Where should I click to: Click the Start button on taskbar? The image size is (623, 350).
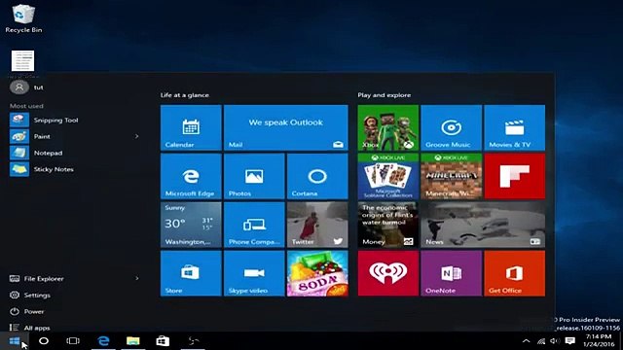(x=15, y=341)
